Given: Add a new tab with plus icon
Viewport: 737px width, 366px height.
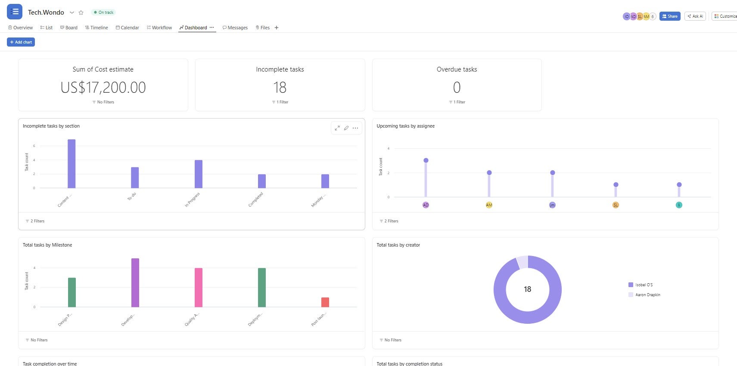Looking at the screenshot, I should [x=277, y=28].
